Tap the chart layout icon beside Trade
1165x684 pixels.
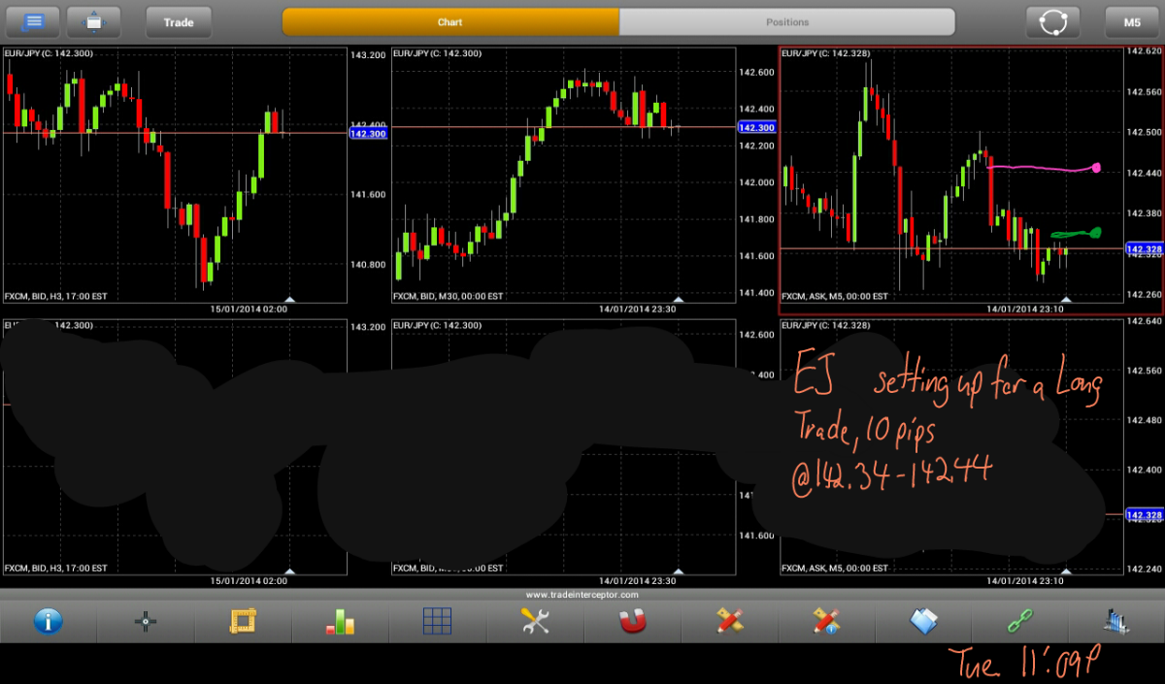(94, 21)
